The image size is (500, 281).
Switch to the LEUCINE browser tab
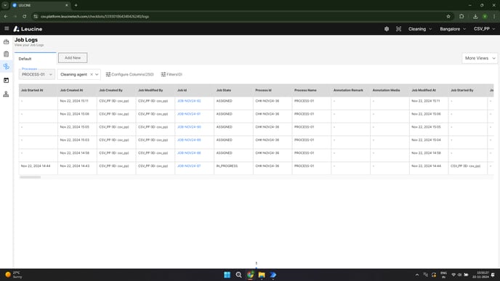40,5
